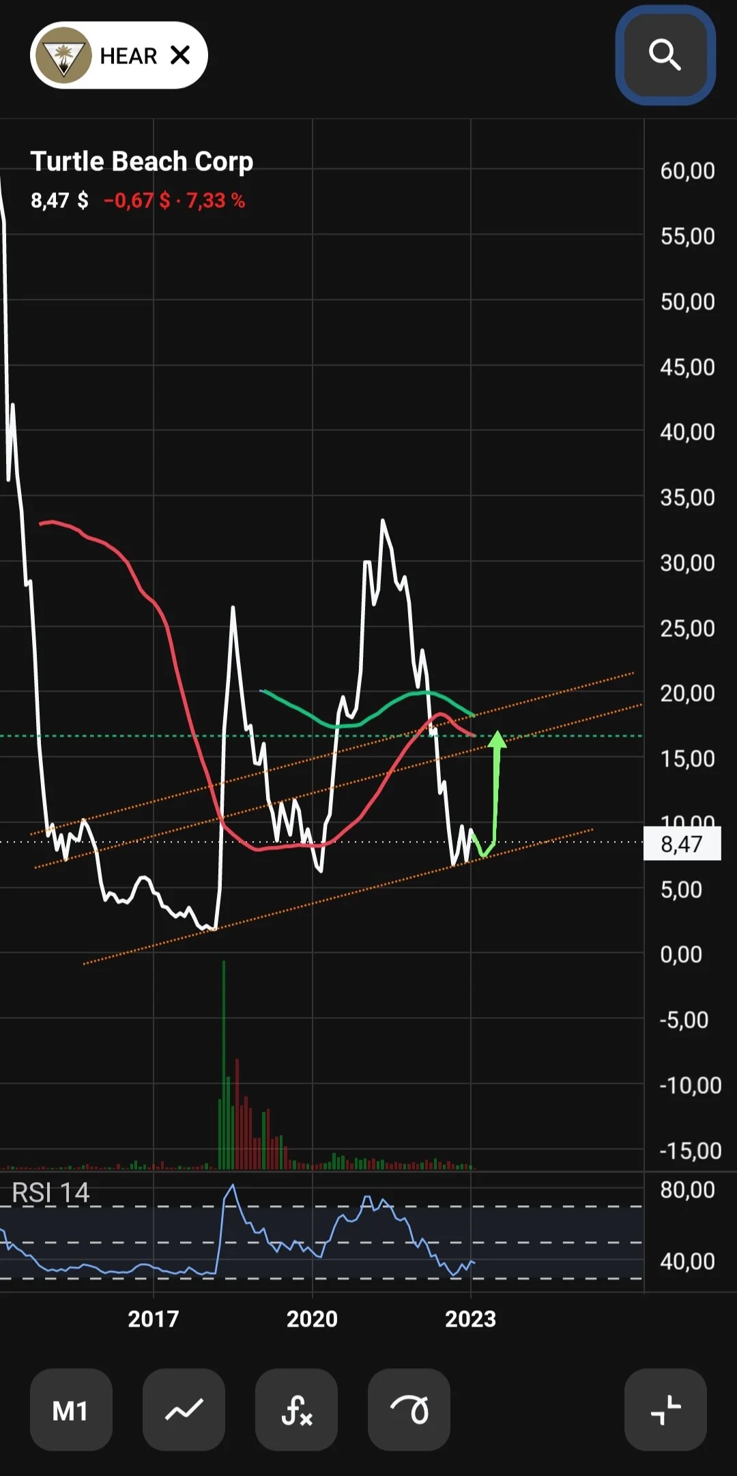Tap the Turtle Beach logo icon
The image size is (737, 1476).
pos(63,55)
